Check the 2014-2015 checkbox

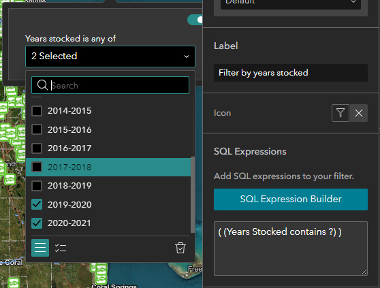37,111
